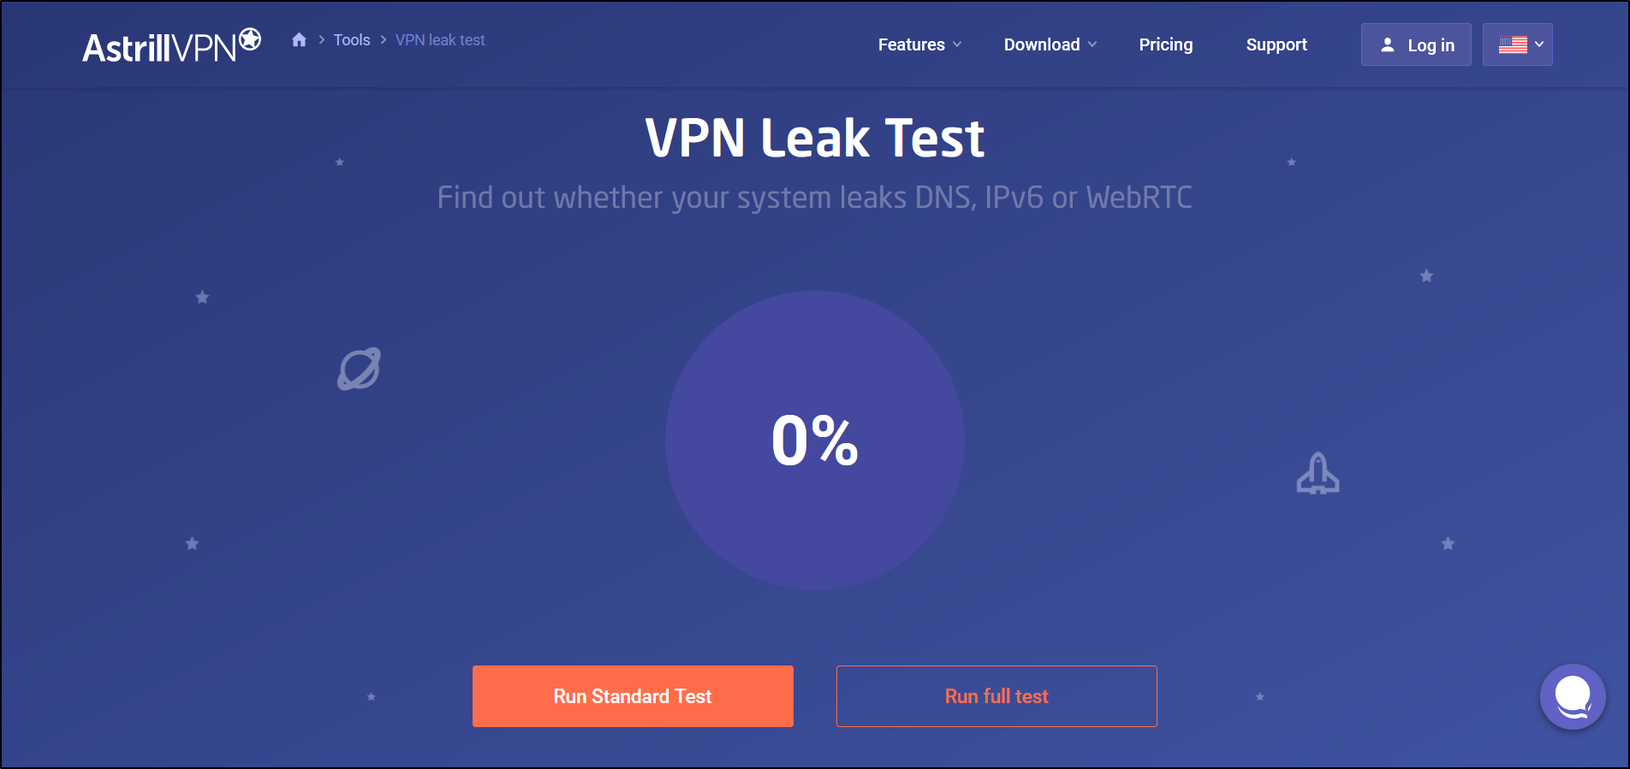The width and height of the screenshot is (1630, 769).
Task: Run Standard Test button
Action: coord(633,696)
